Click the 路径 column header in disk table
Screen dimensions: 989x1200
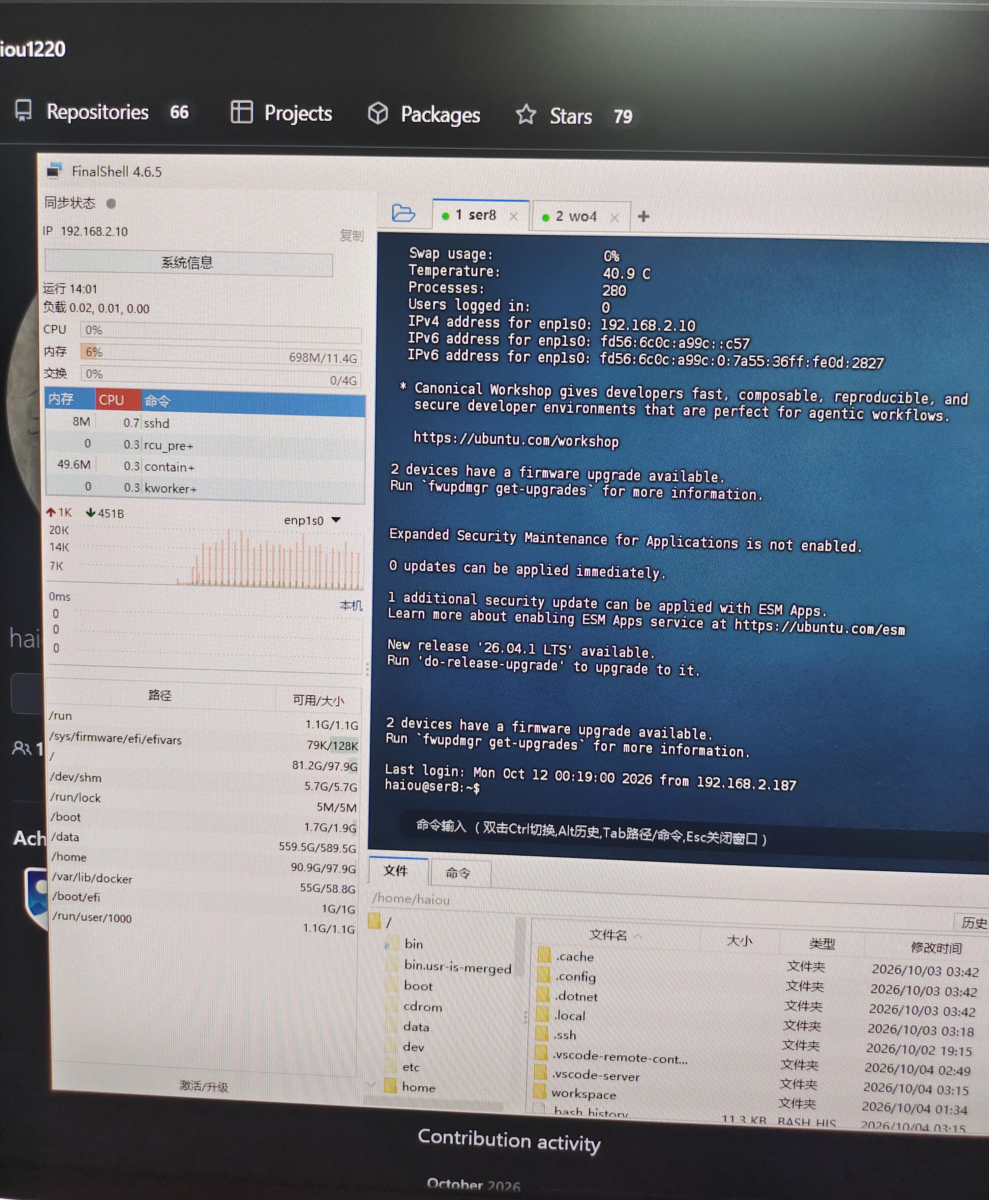[161, 695]
